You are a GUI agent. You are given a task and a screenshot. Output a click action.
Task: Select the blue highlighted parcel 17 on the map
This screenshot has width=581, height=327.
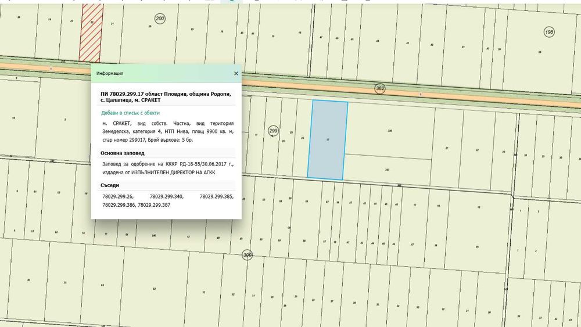328,139
